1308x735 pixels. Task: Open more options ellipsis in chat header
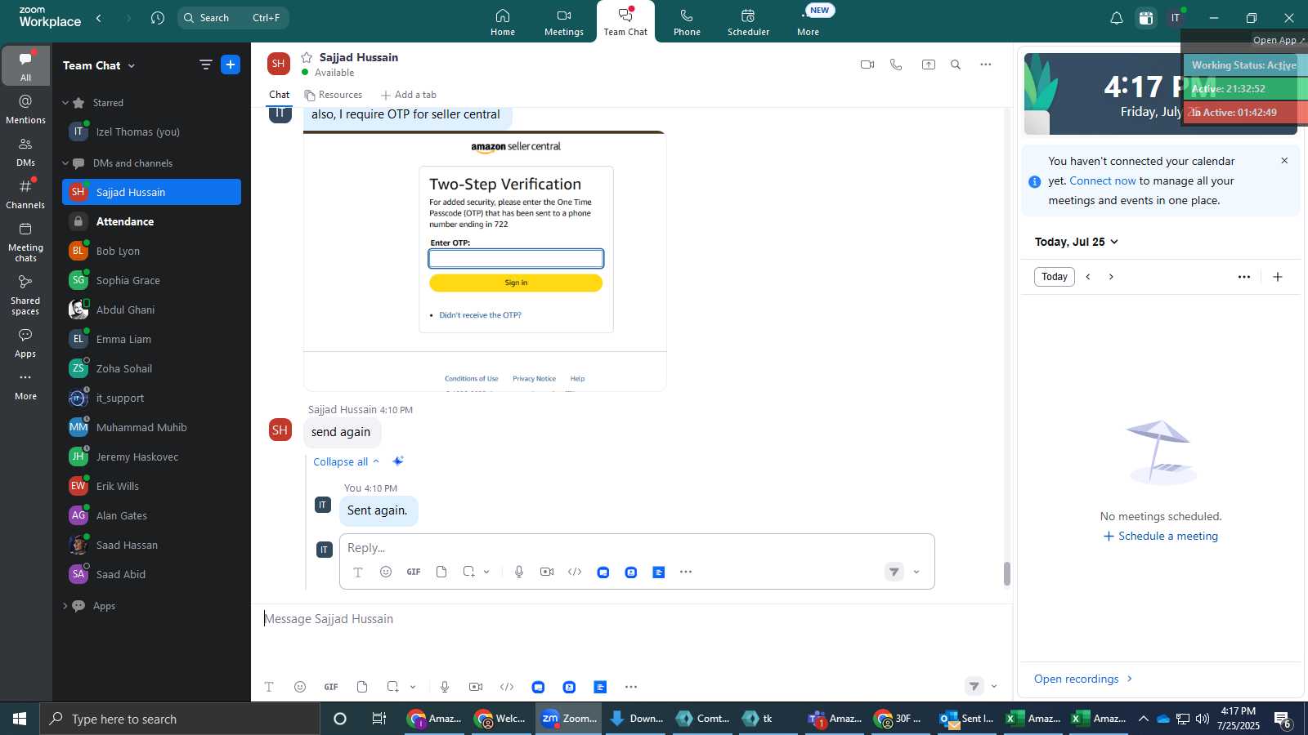coord(986,65)
